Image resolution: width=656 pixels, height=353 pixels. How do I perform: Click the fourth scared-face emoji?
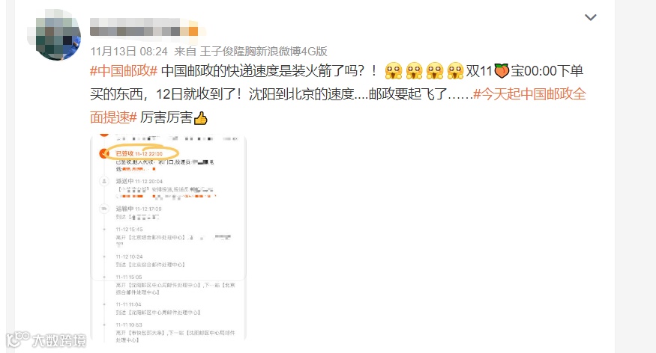point(455,70)
